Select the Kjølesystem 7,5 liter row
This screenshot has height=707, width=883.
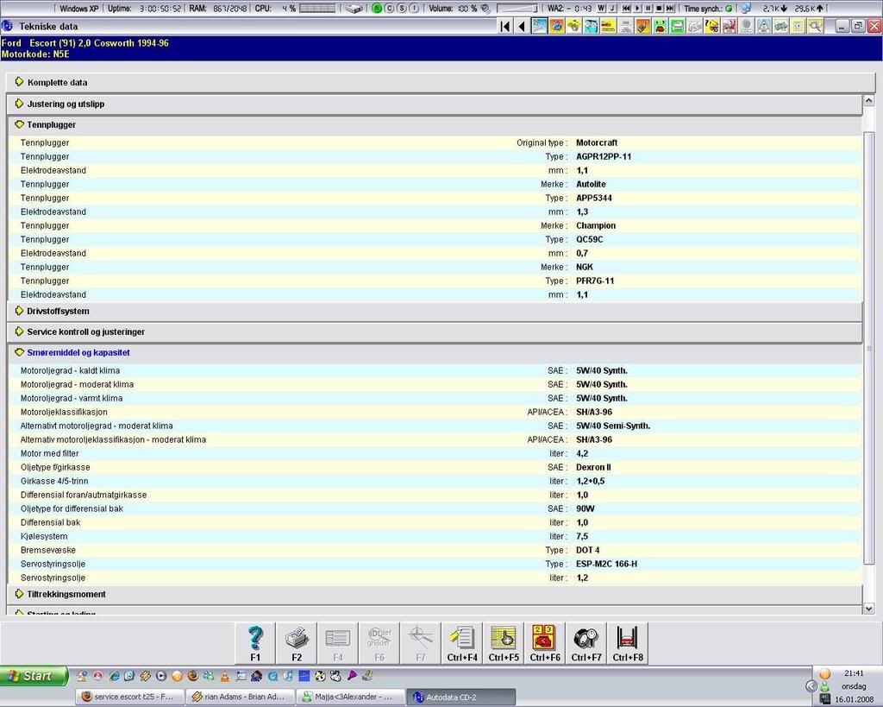435,536
